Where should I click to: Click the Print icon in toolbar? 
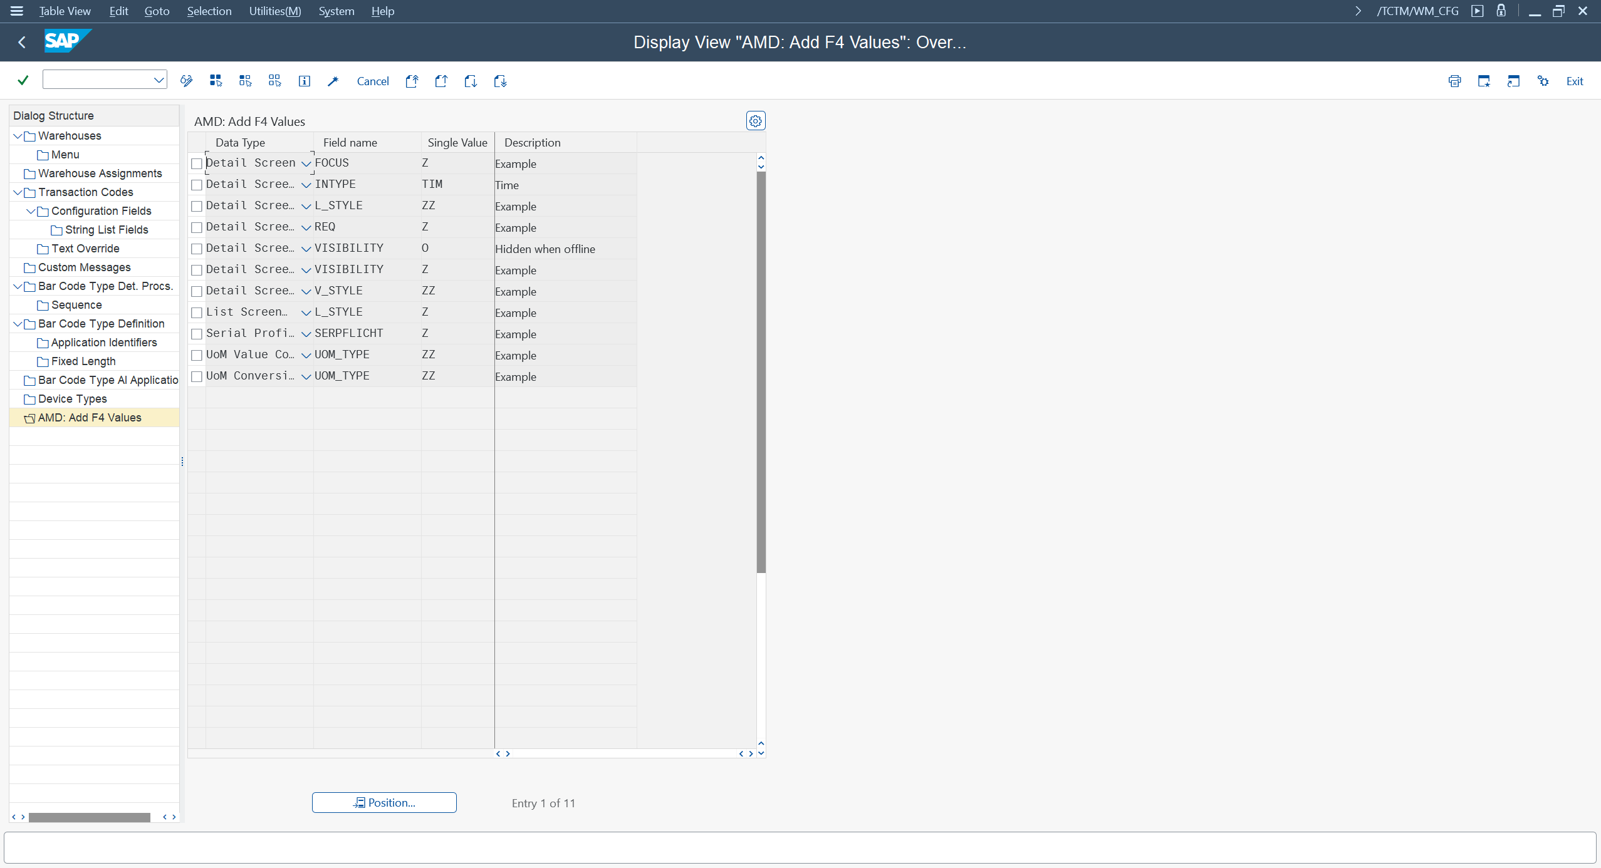point(1454,81)
